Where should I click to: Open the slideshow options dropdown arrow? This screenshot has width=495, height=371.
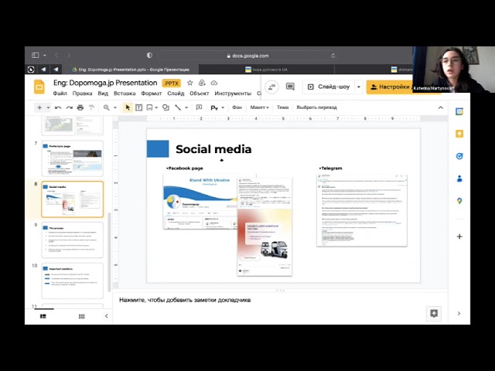point(357,87)
